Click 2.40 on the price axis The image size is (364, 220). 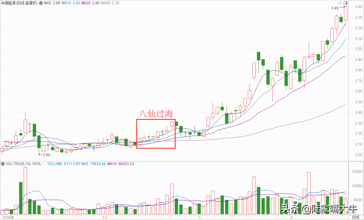click(x=358, y=113)
